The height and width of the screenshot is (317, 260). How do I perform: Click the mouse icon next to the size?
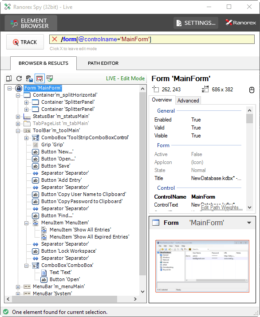[252, 90]
